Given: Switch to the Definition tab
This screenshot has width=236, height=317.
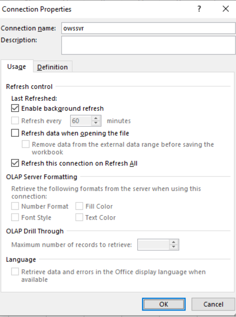Looking at the screenshot, I should pos(52,67).
